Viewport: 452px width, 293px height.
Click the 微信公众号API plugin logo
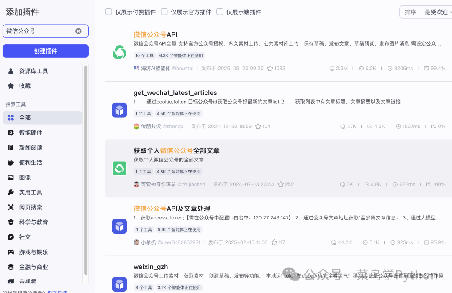pyautogui.click(x=119, y=52)
